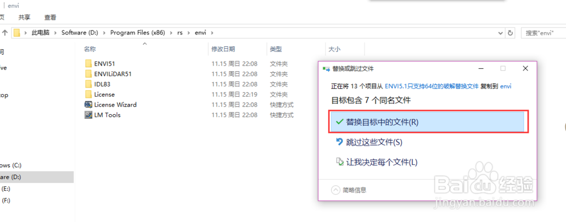Go to rs breadcrumb segment
566x222 pixels.
pyautogui.click(x=180, y=33)
